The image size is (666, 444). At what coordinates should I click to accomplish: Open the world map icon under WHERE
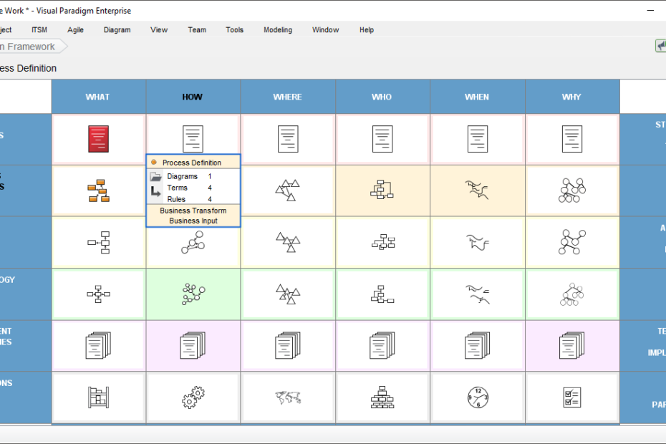(287, 397)
